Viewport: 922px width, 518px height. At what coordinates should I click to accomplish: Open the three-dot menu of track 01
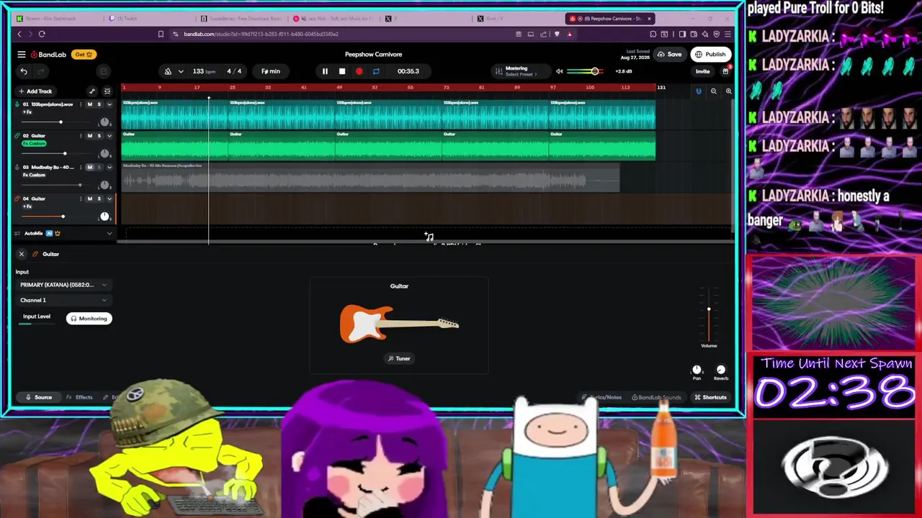[81, 104]
